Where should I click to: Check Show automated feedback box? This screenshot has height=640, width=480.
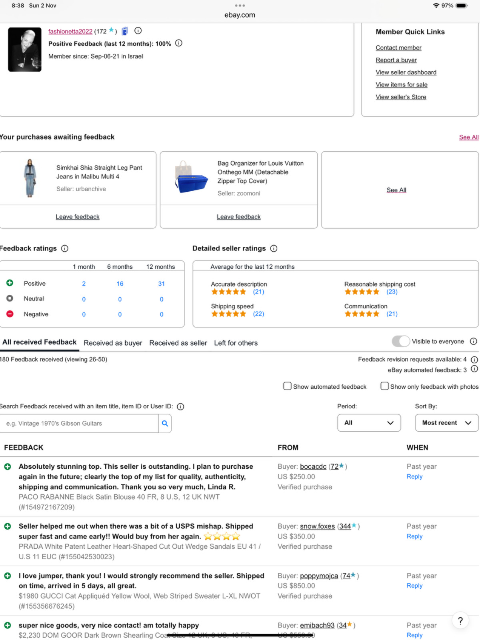click(x=287, y=386)
